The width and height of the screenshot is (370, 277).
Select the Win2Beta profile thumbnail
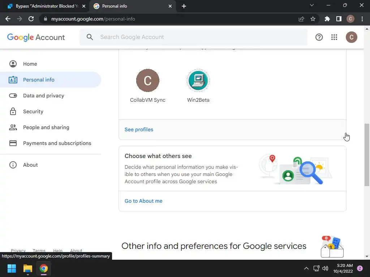point(198,80)
